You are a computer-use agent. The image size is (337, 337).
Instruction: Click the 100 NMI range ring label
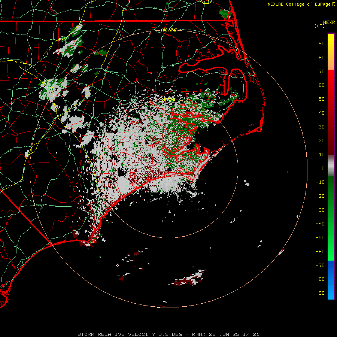[x=168, y=30]
